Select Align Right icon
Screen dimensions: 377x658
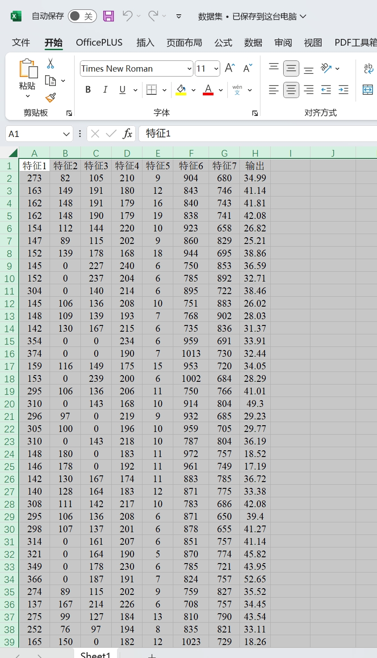click(x=309, y=90)
